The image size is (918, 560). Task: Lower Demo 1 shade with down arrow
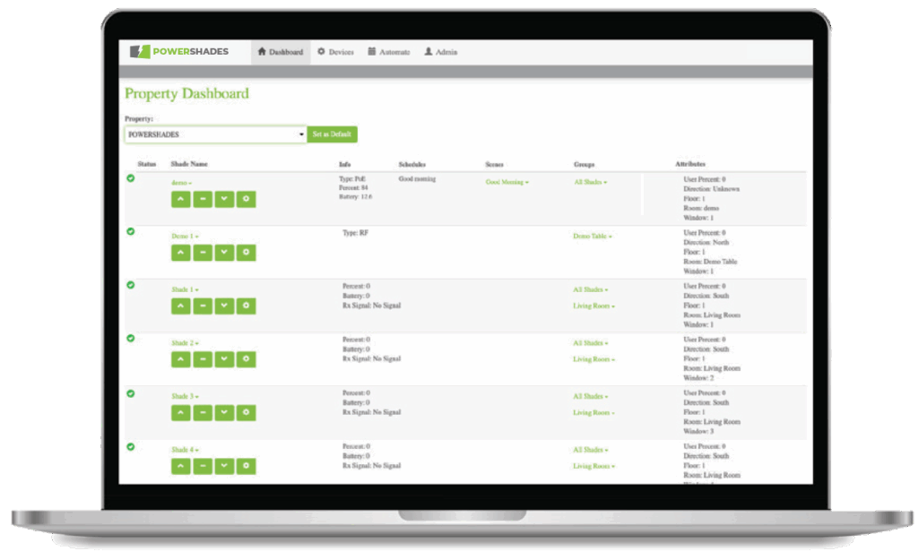[x=224, y=253]
